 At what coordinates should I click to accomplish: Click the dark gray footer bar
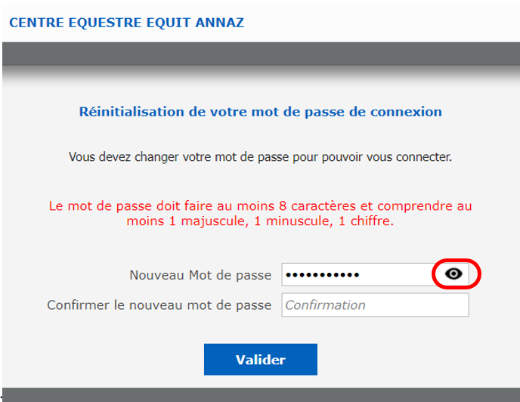(261, 394)
